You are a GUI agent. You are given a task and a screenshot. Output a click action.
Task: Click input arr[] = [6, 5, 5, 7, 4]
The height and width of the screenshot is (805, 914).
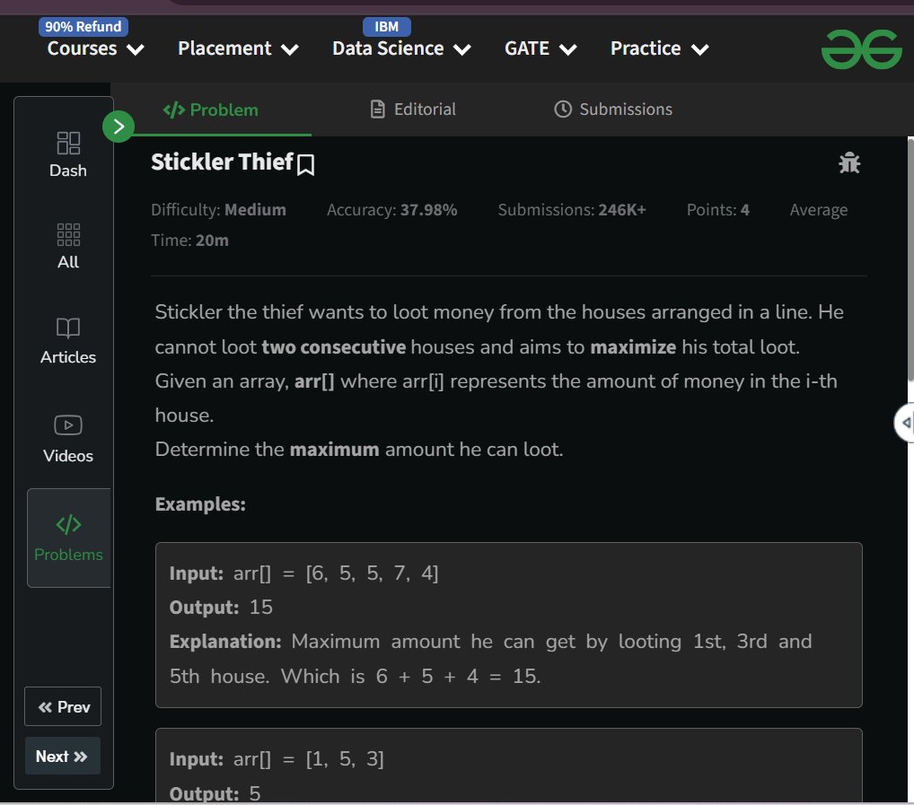(303, 573)
